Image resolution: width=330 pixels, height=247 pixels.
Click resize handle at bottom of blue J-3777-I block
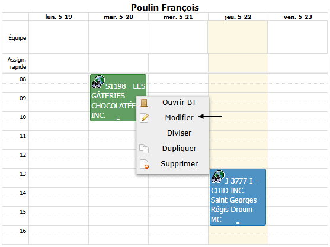238,223
